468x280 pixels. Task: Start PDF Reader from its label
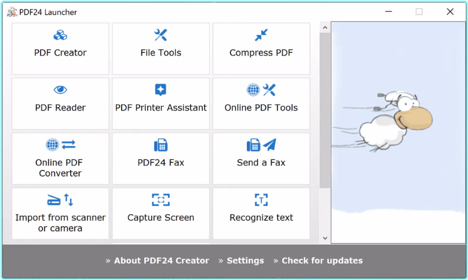point(61,108)
